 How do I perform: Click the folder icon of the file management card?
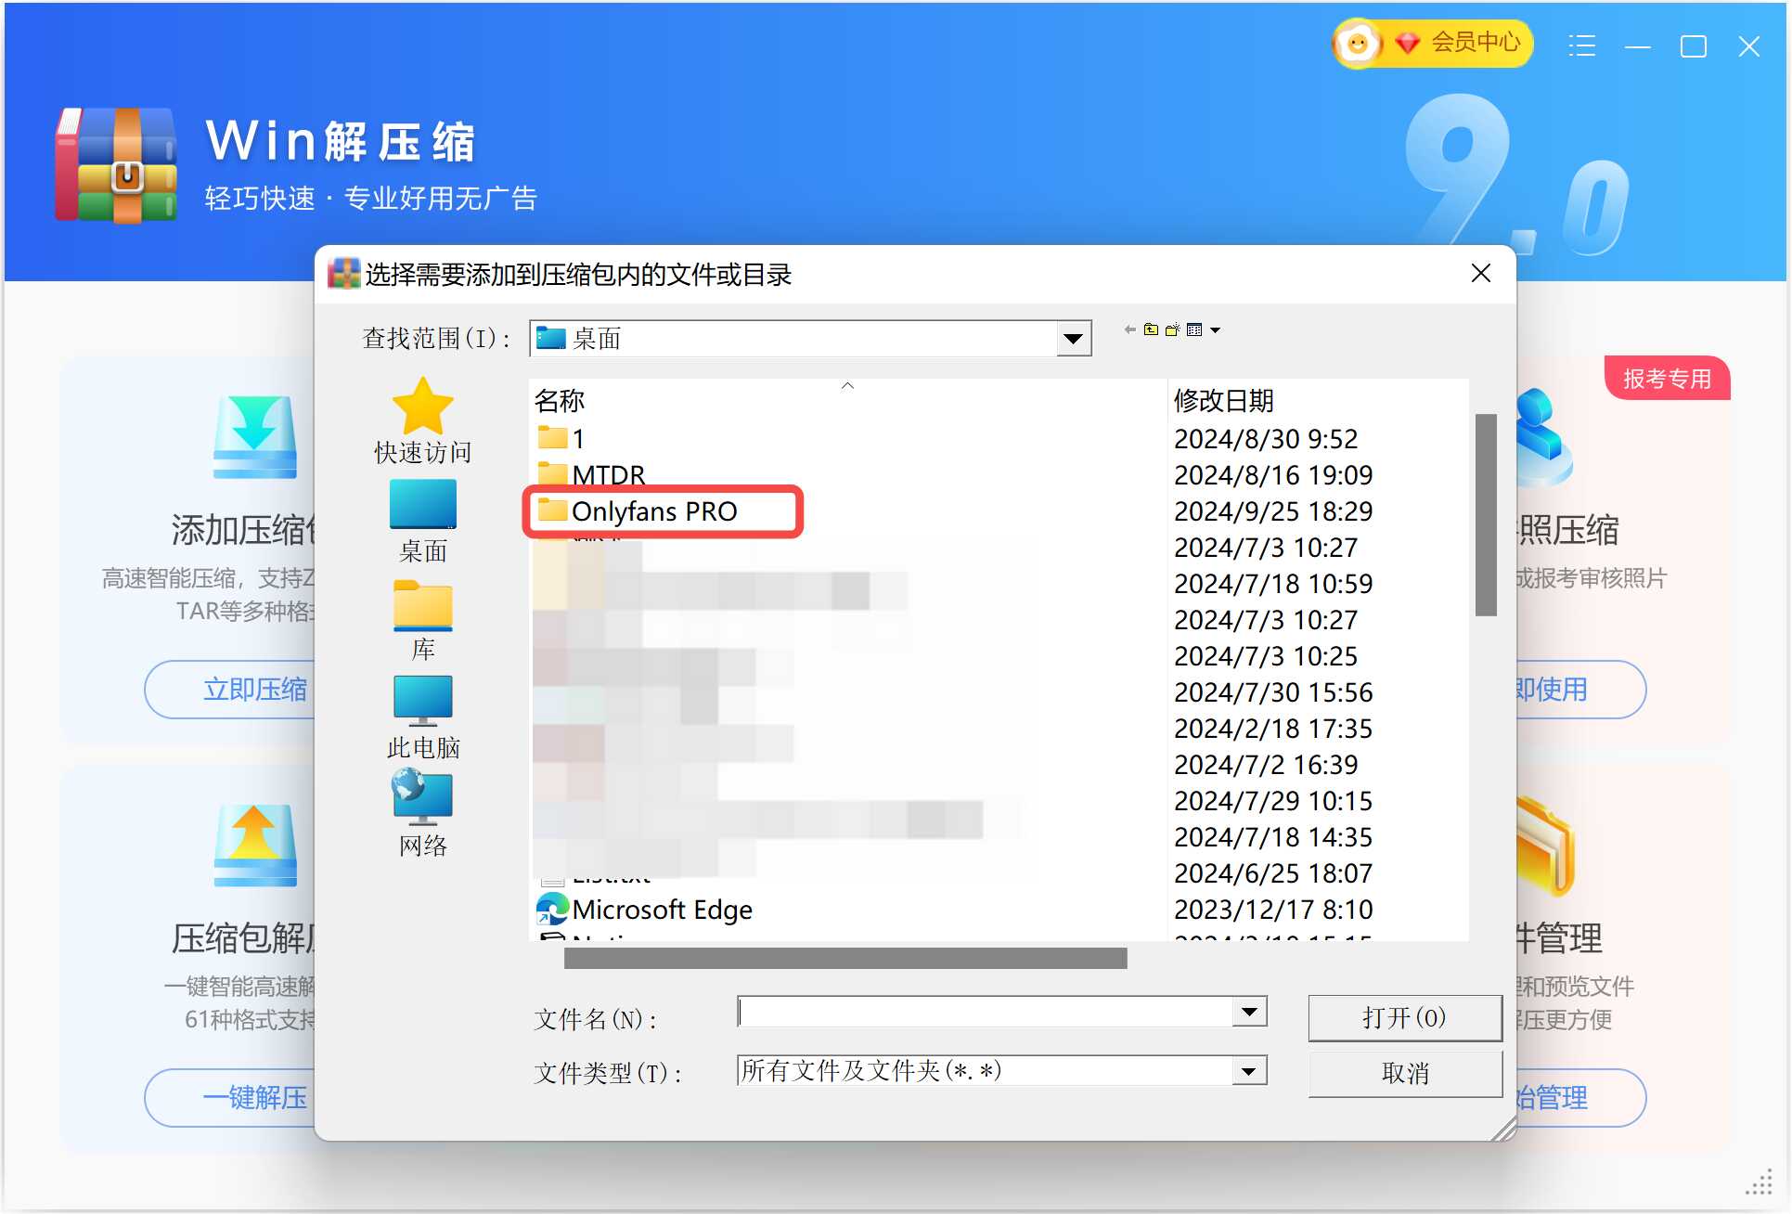tap(1545, 846)
